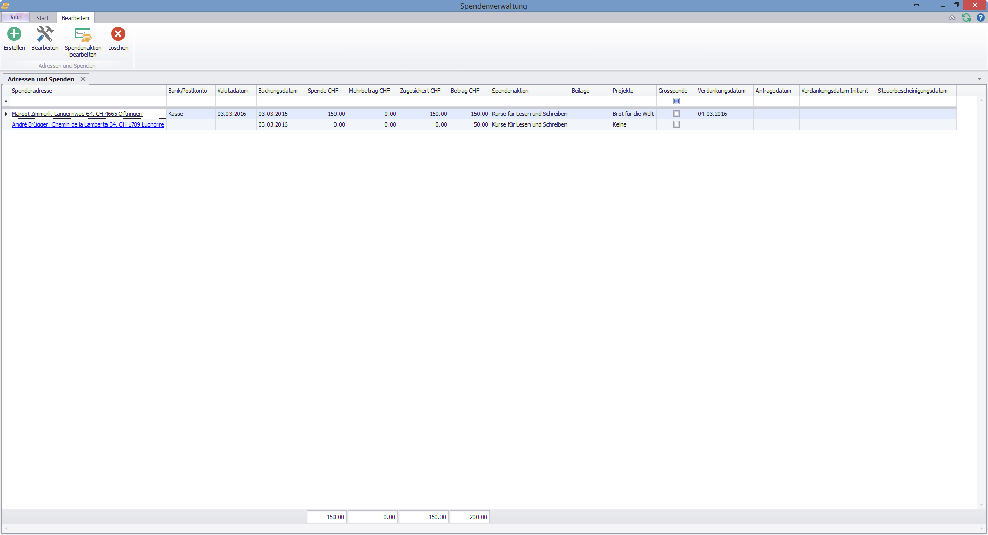This screenshot has width=988, height=535.
Task: Click the Bearbeiten tools icon
Action: pyautogui.click(x=45, y=34)
